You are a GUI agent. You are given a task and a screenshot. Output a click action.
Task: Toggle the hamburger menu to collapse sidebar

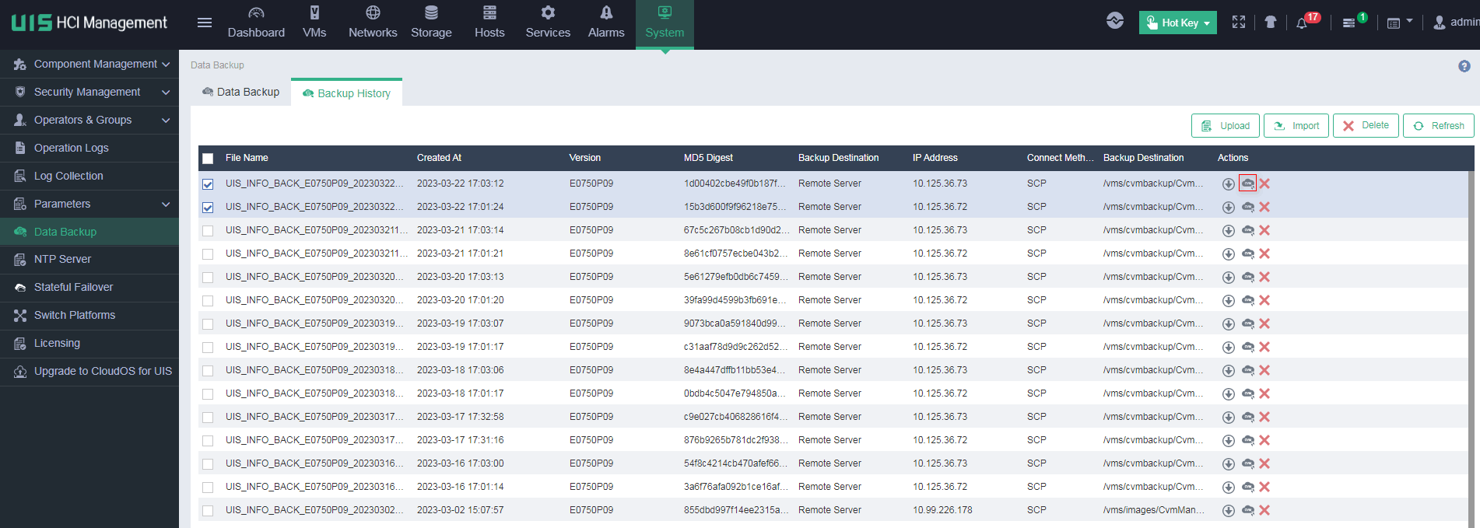pyautogui.click(x=205, y=23)
